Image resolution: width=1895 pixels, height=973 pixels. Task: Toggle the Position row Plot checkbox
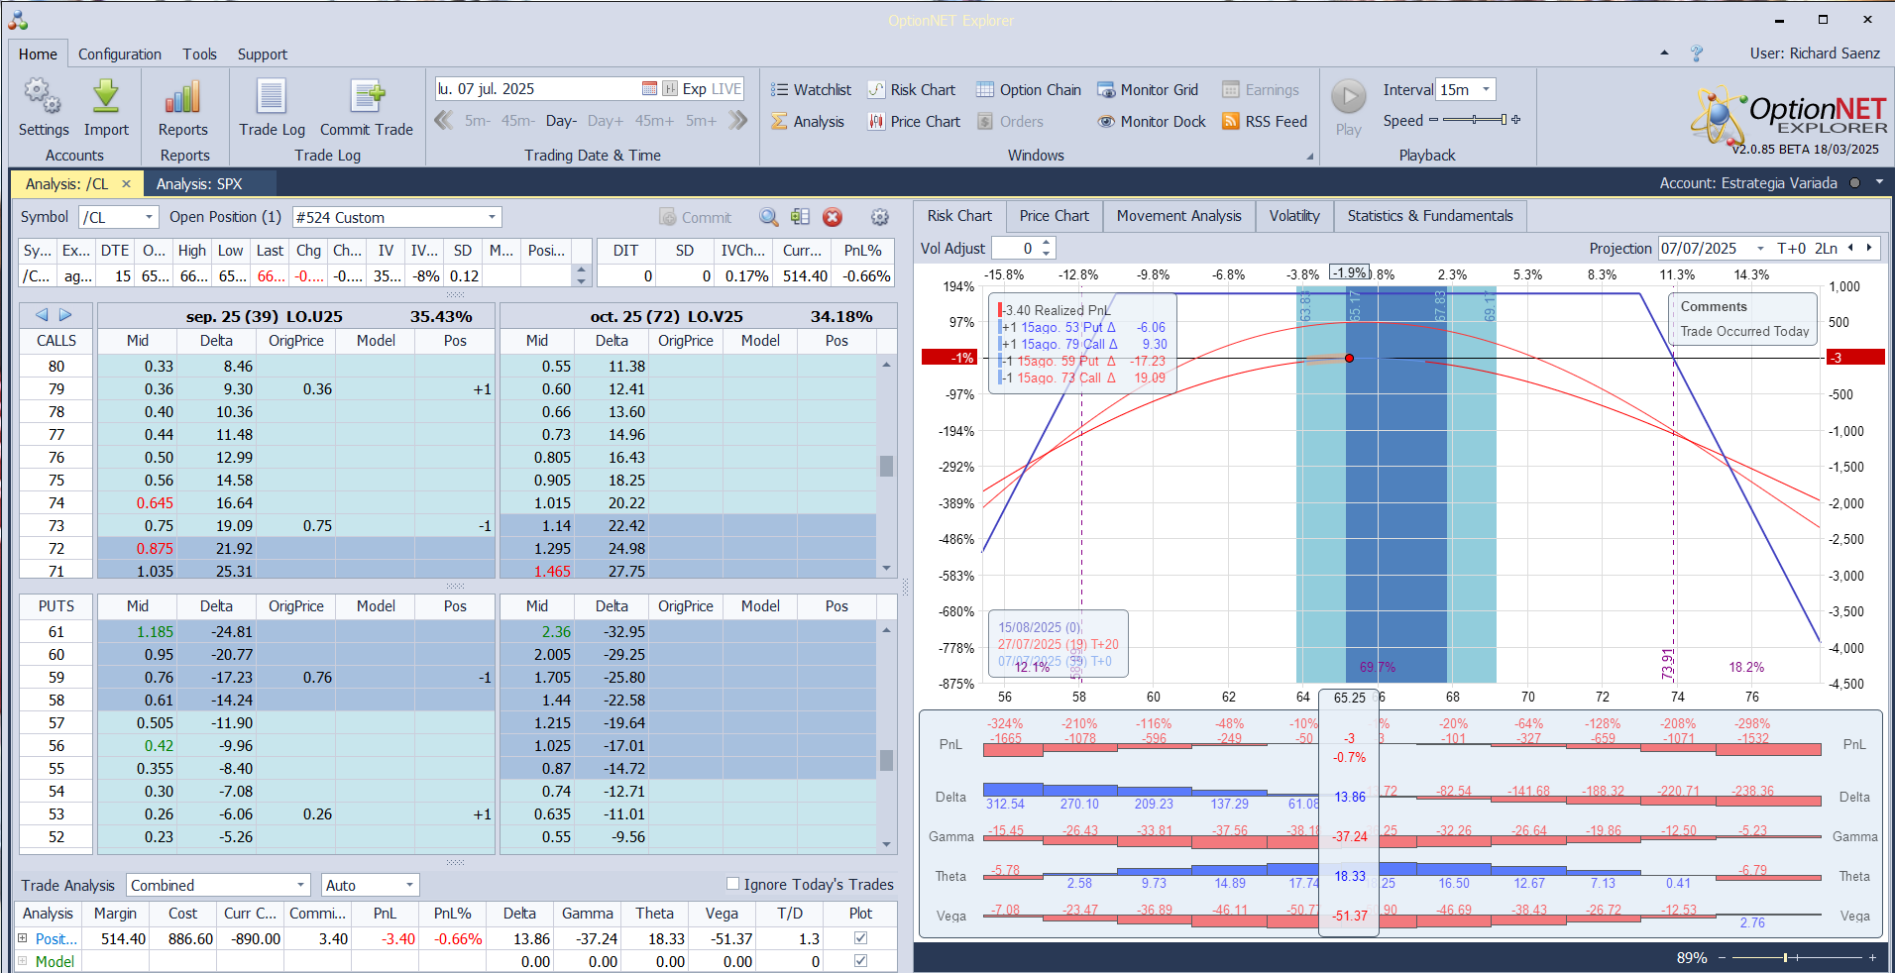(860, 938)
